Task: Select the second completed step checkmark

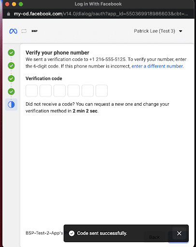Action: click(x=11, y=66)
